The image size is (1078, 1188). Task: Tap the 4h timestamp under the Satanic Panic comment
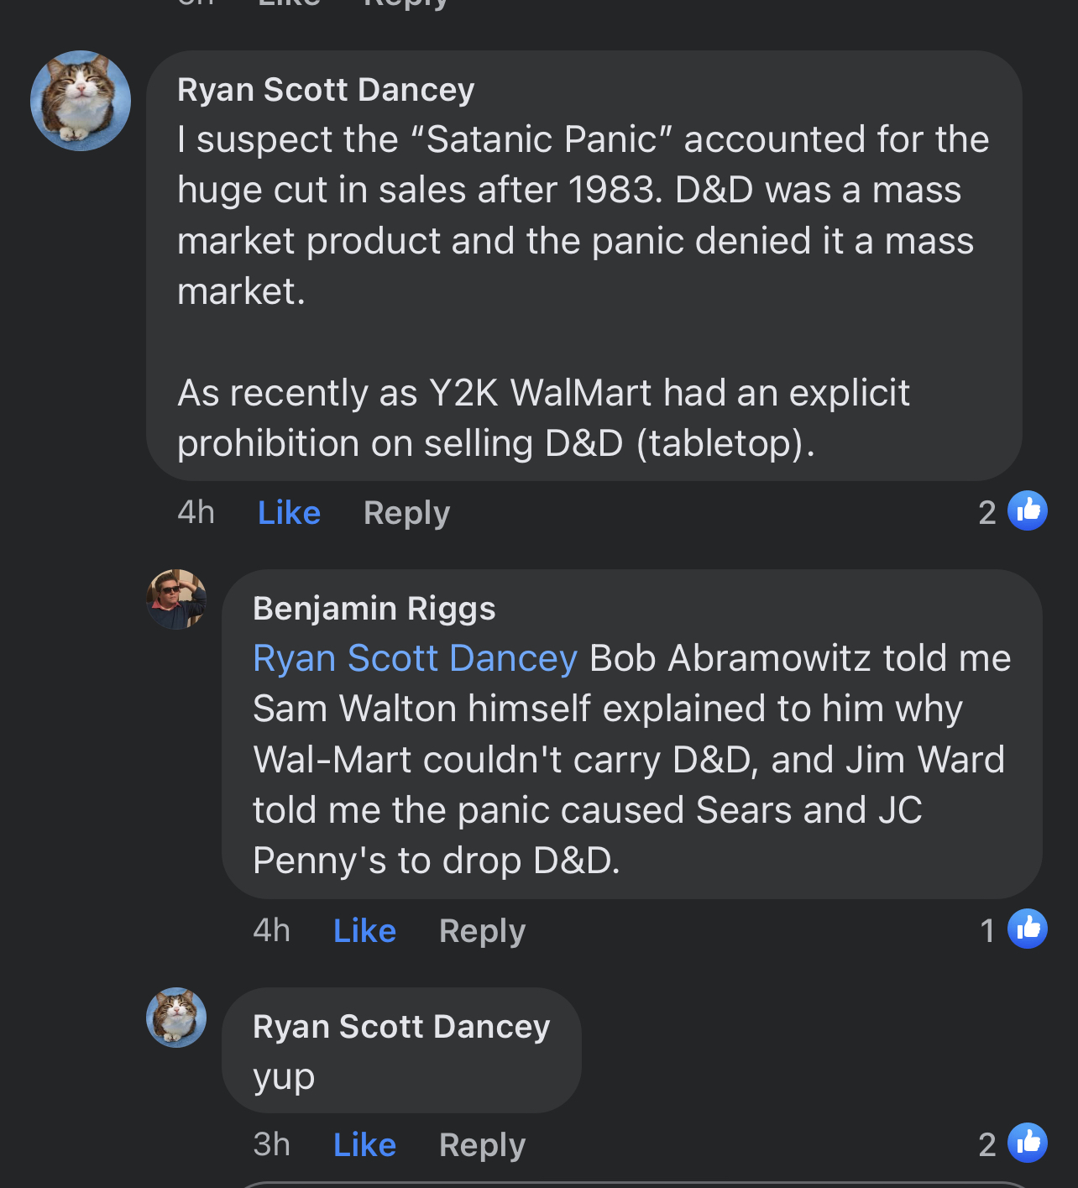196,512
